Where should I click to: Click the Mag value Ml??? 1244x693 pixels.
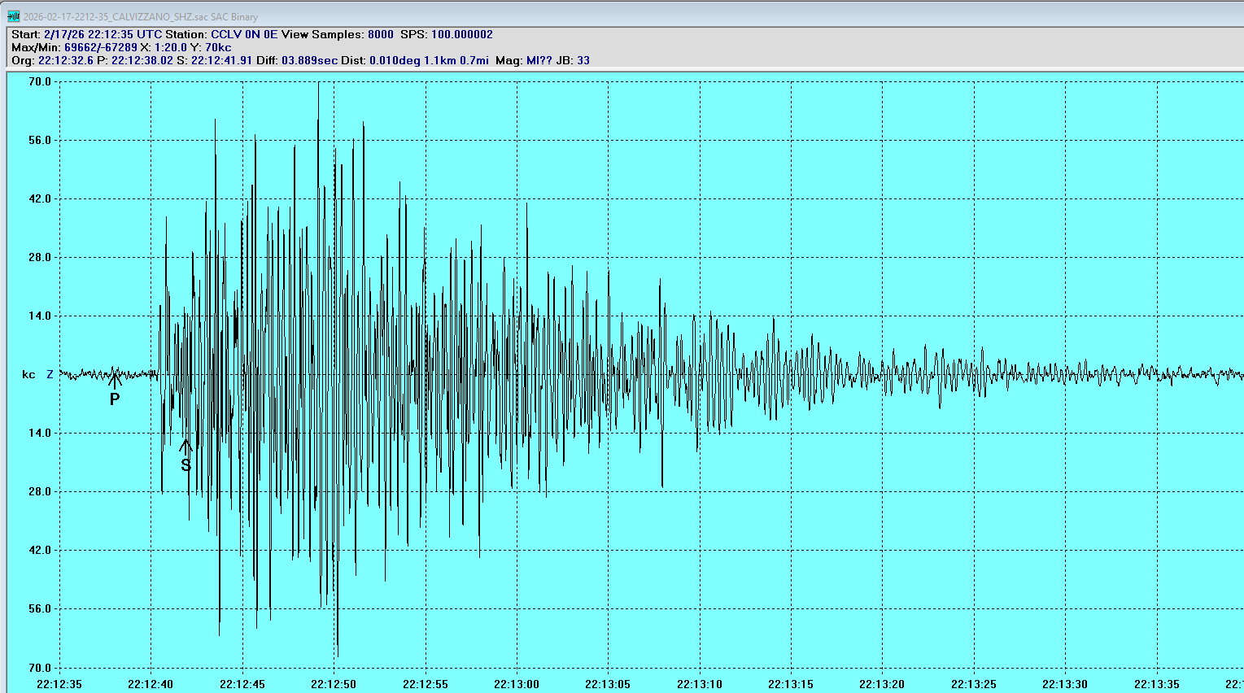[x=539, y=60]
